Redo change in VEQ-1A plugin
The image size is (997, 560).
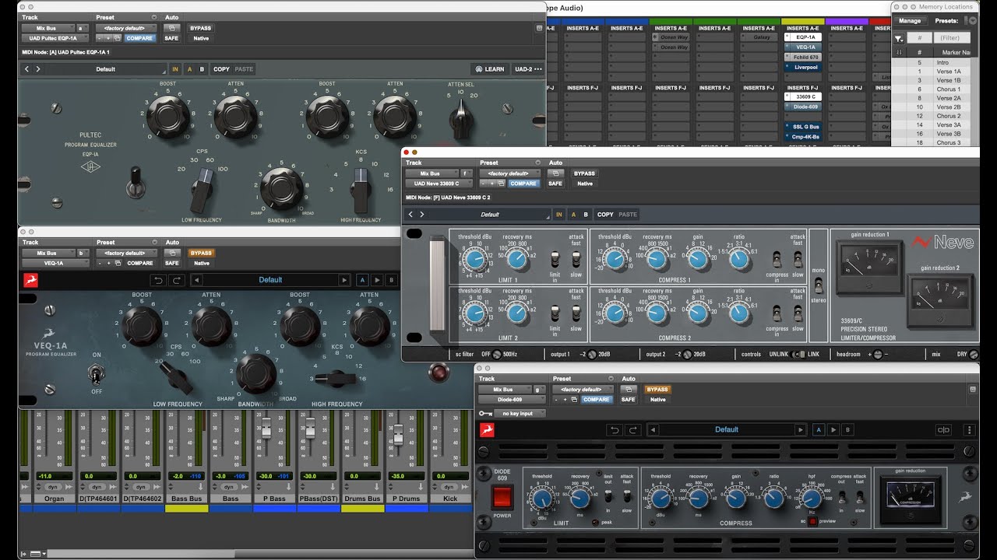[x=176, y=280]
